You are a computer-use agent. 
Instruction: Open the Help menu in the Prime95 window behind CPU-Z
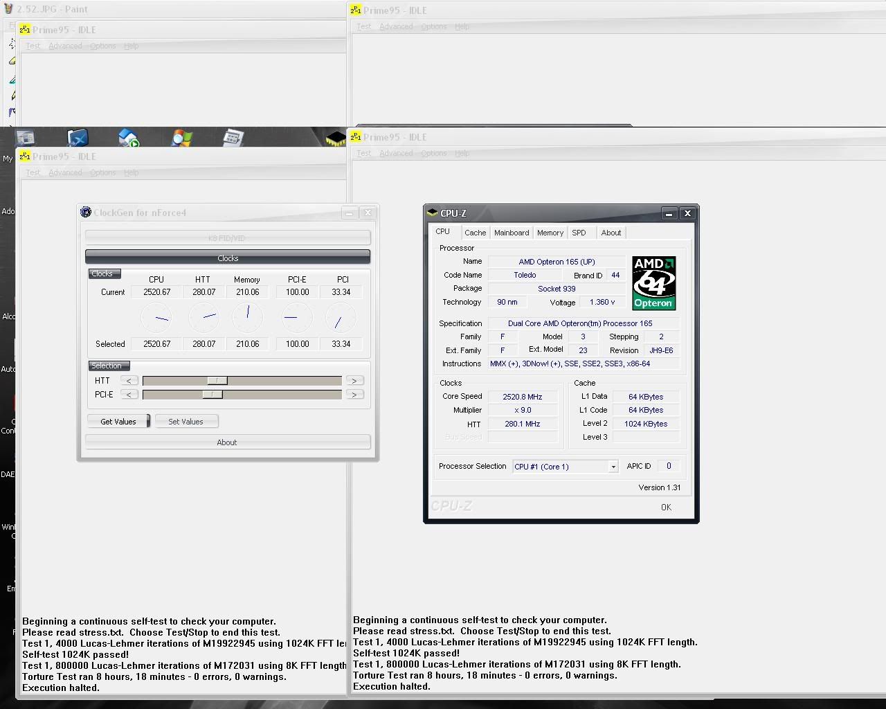[x=462, y=153]
